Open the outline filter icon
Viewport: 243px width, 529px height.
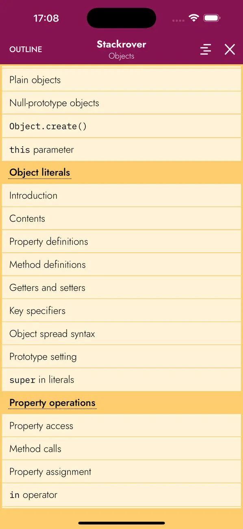(206, 49)
